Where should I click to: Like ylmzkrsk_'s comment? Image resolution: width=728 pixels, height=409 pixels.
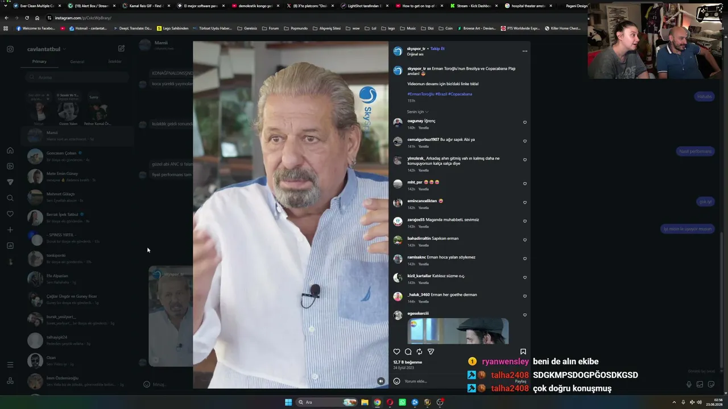[x=524, y=160]
